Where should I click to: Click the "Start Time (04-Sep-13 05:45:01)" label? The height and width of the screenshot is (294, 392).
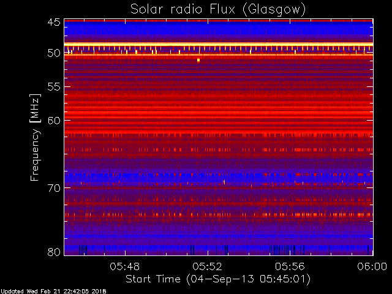click(218, 279)
